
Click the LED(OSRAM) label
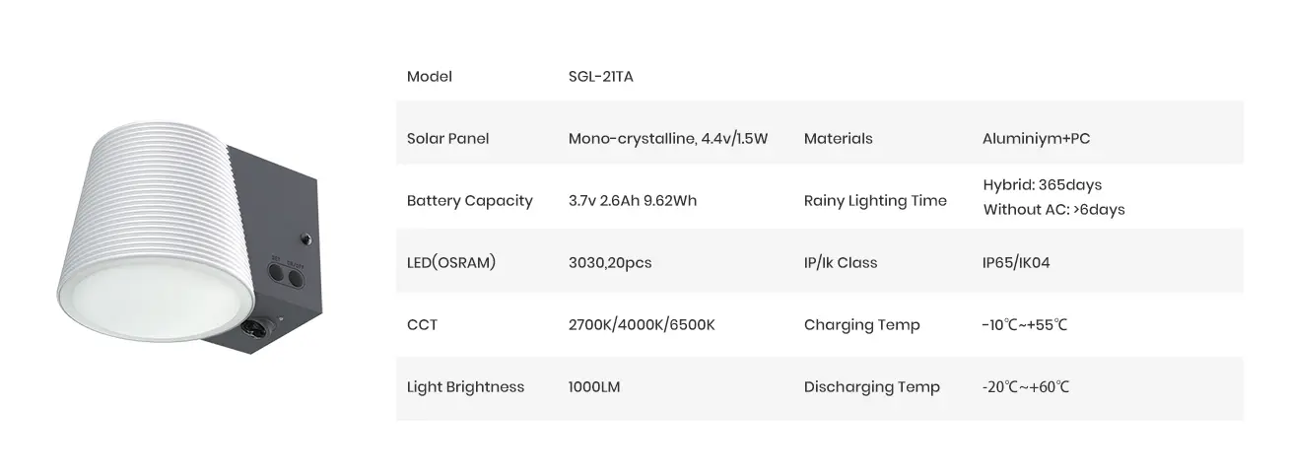451,263
